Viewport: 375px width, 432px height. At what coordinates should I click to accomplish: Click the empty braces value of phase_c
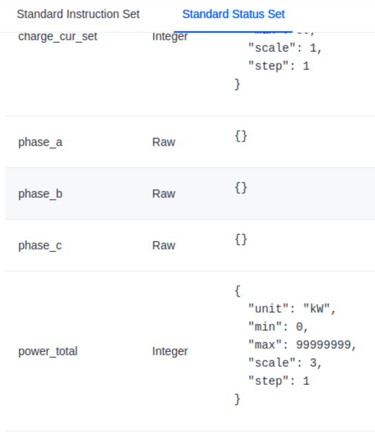click(241, 239)
